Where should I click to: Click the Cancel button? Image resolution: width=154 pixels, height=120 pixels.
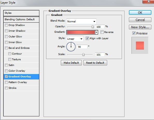click(140, 20)
